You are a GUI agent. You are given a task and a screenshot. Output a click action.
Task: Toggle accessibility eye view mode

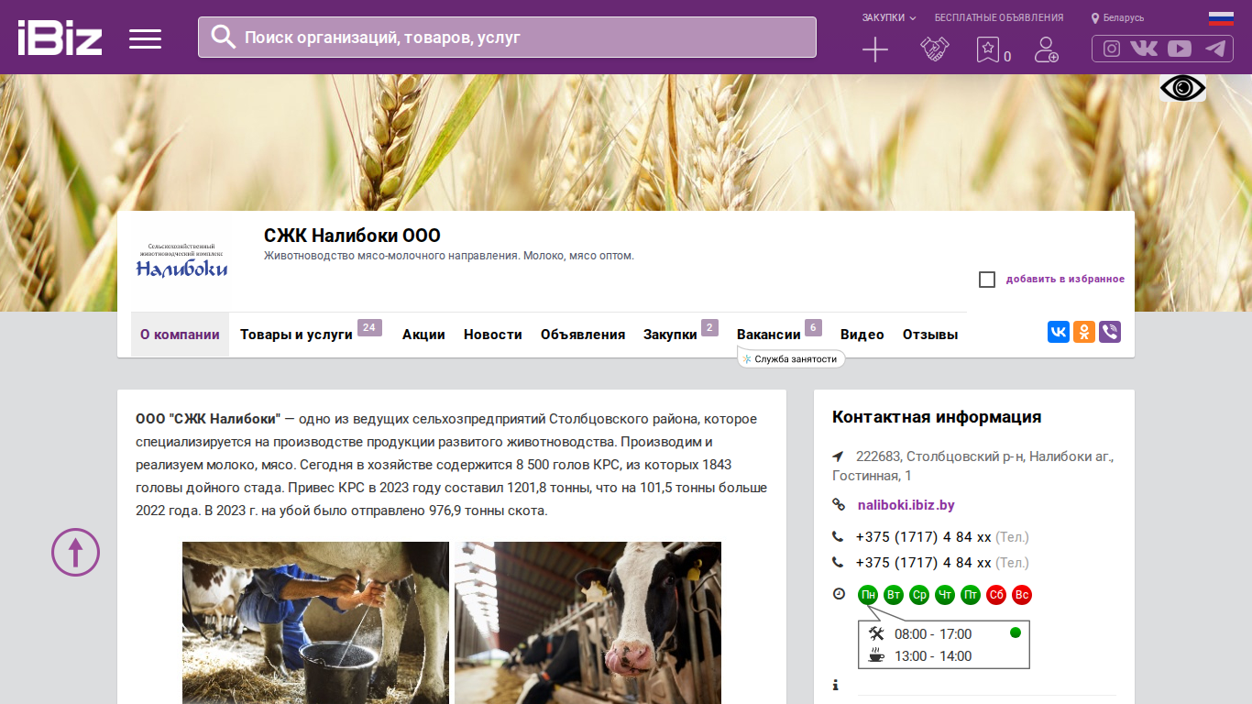click(1182, 88)
